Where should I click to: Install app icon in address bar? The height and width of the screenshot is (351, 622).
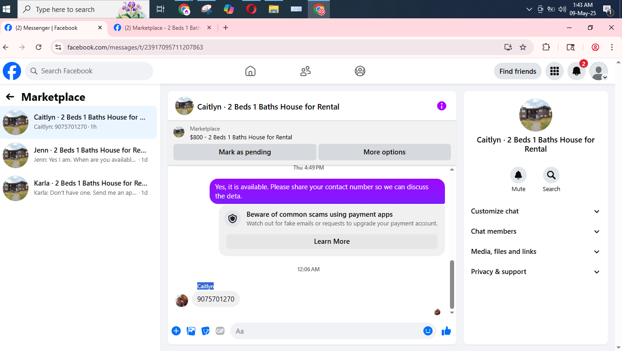click(x=508, y=47)
